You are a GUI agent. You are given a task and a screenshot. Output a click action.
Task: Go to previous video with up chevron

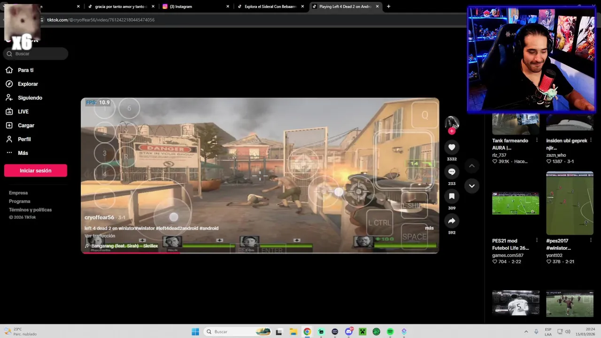pyautogui.click(x=472, y=166)
